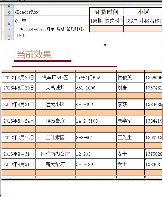Select row header 4
The height and width of the screenshot is (197, 163).
(x=9, y=21)
